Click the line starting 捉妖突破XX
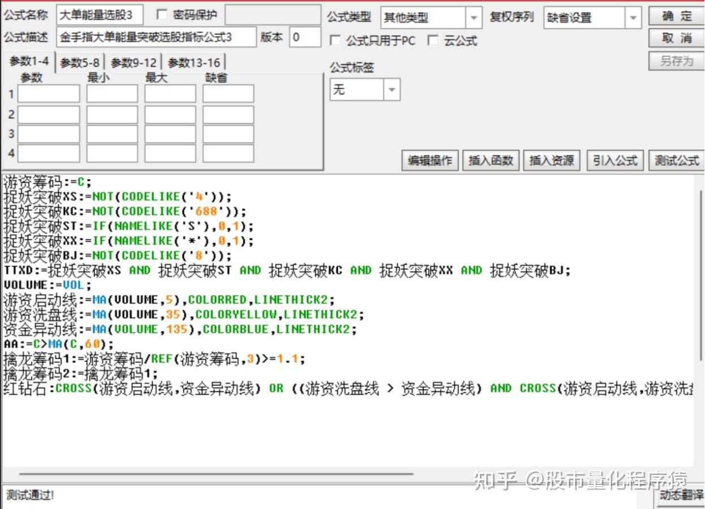Image resolution: width=705 pixels, height=509 pixels. point(128,241)
